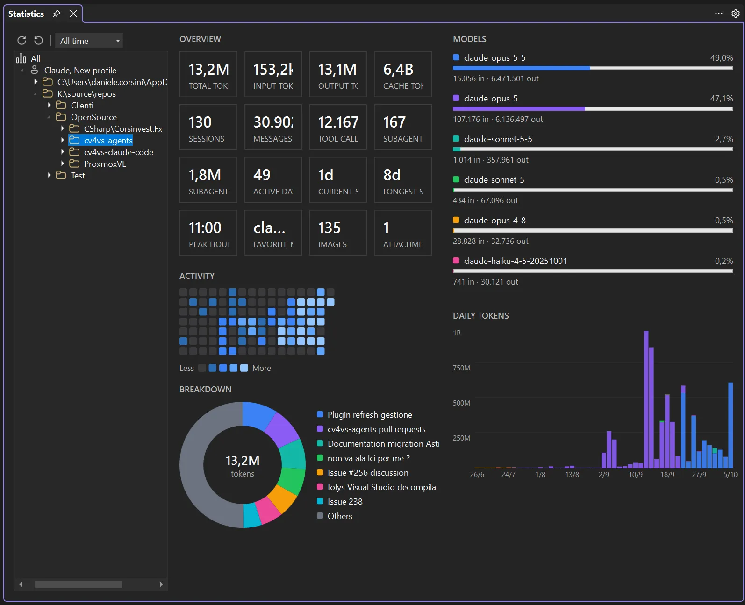Viewport: 745px width, 605px height.
Task: Click the tallest purple bar in Daily Tokens
Action: click(x=646, y=399)
